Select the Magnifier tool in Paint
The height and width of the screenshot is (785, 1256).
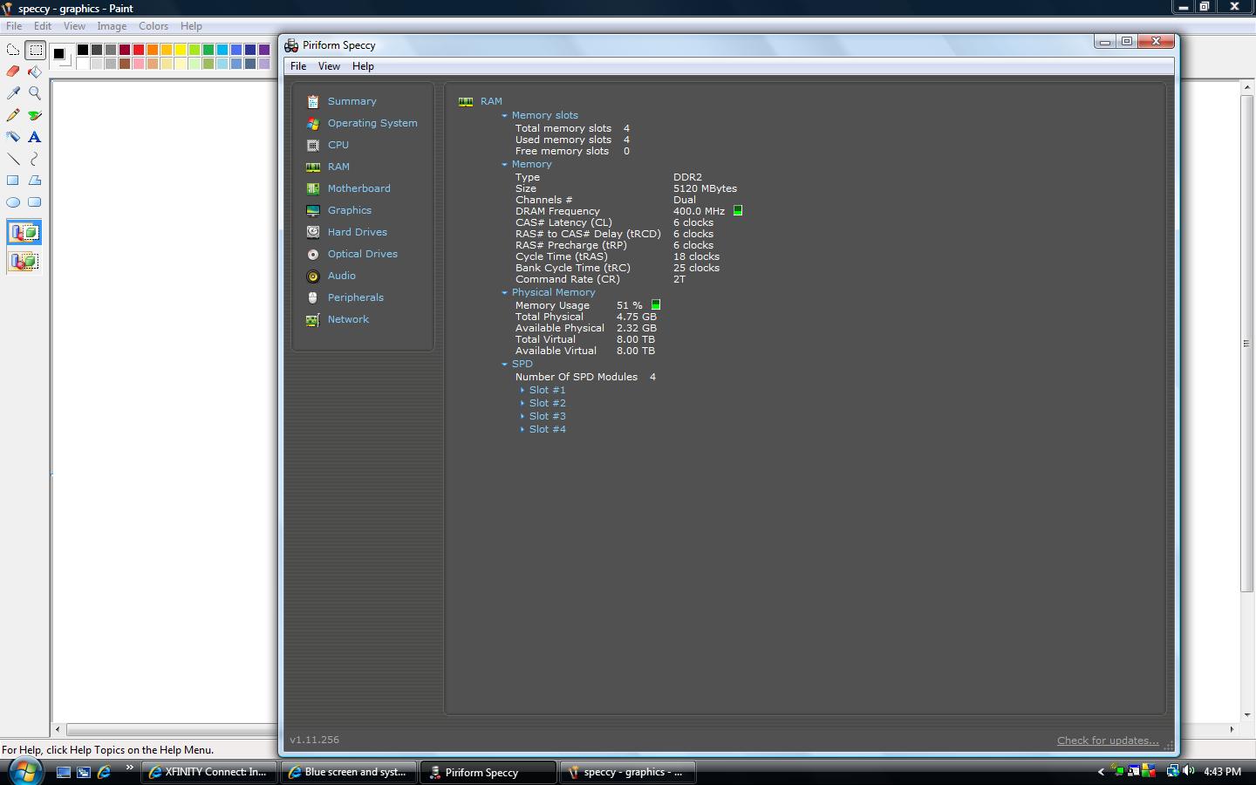(35, 93)
